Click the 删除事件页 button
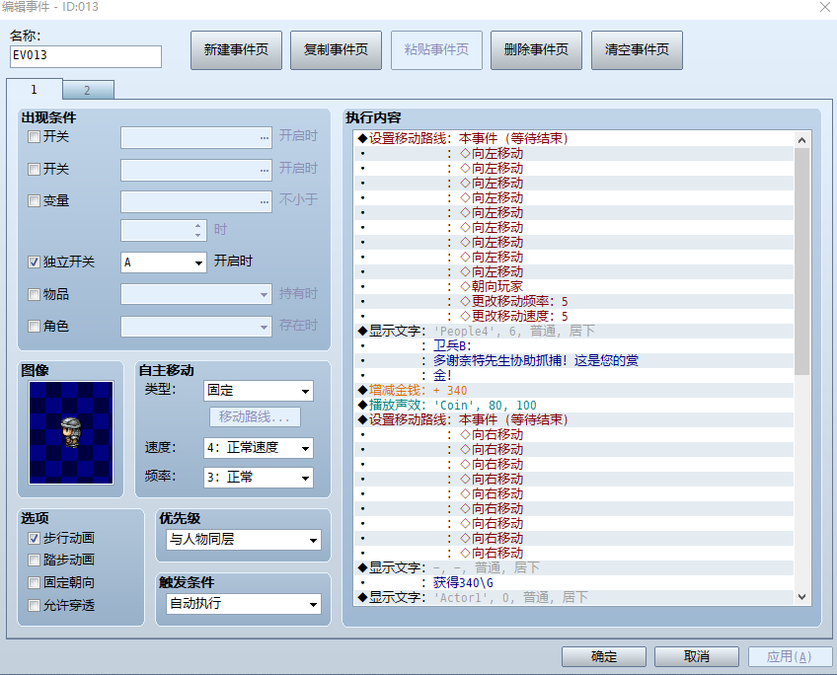 (536, 50)
